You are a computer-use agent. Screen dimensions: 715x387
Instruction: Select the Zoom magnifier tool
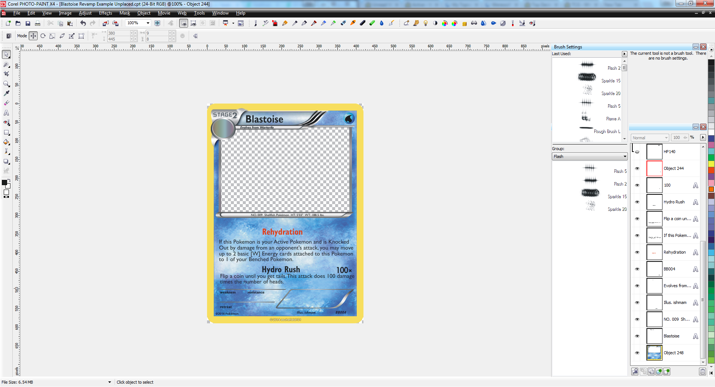pos(6,84)
